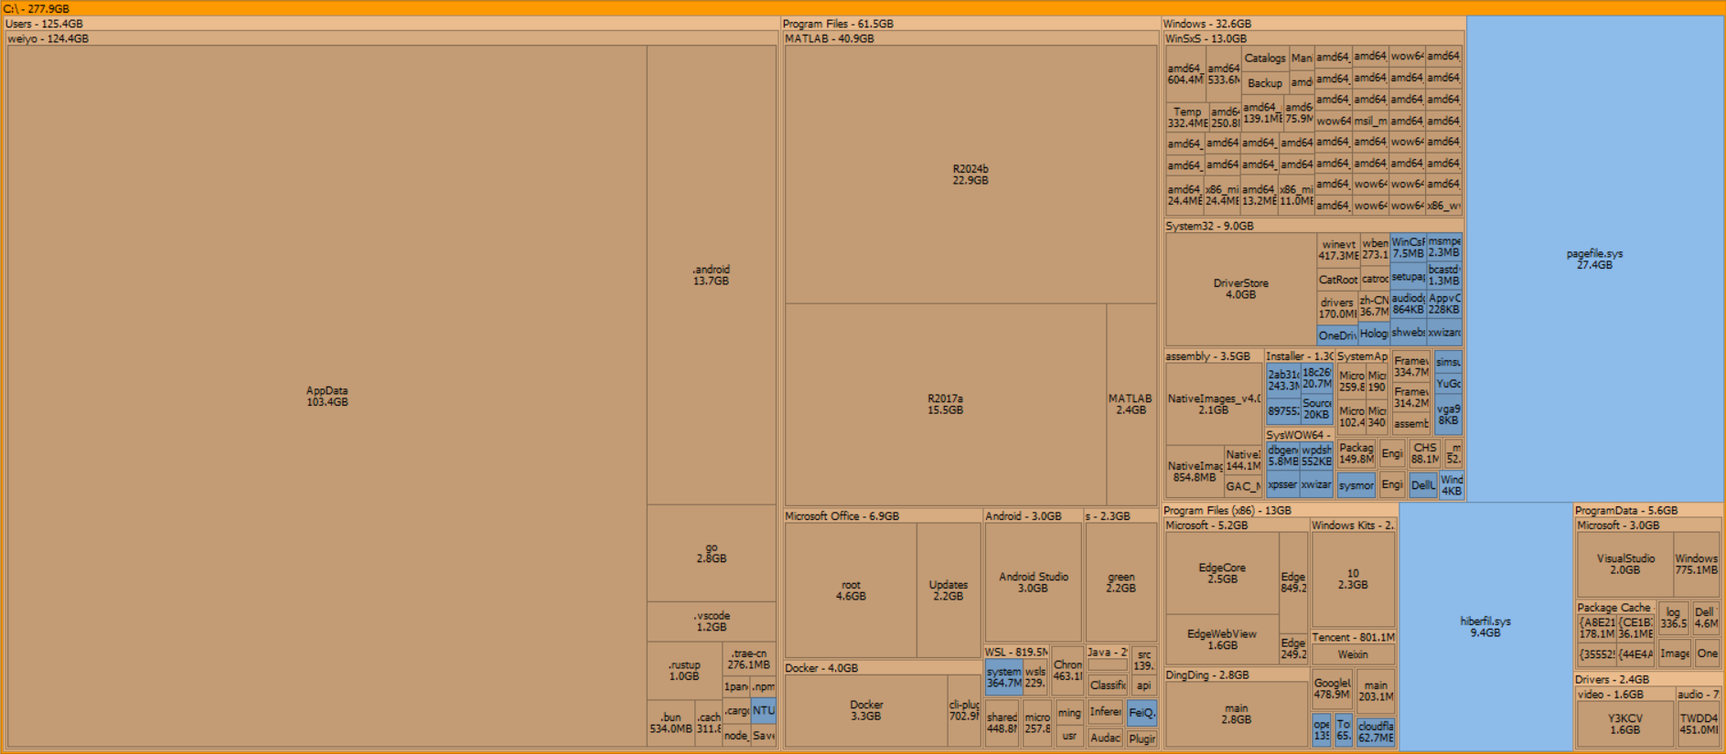Screen dimensions: 1726x754
Task: Select the NativeImages_v4.0 2.1GB block
Action: [x=1214, y=404]
